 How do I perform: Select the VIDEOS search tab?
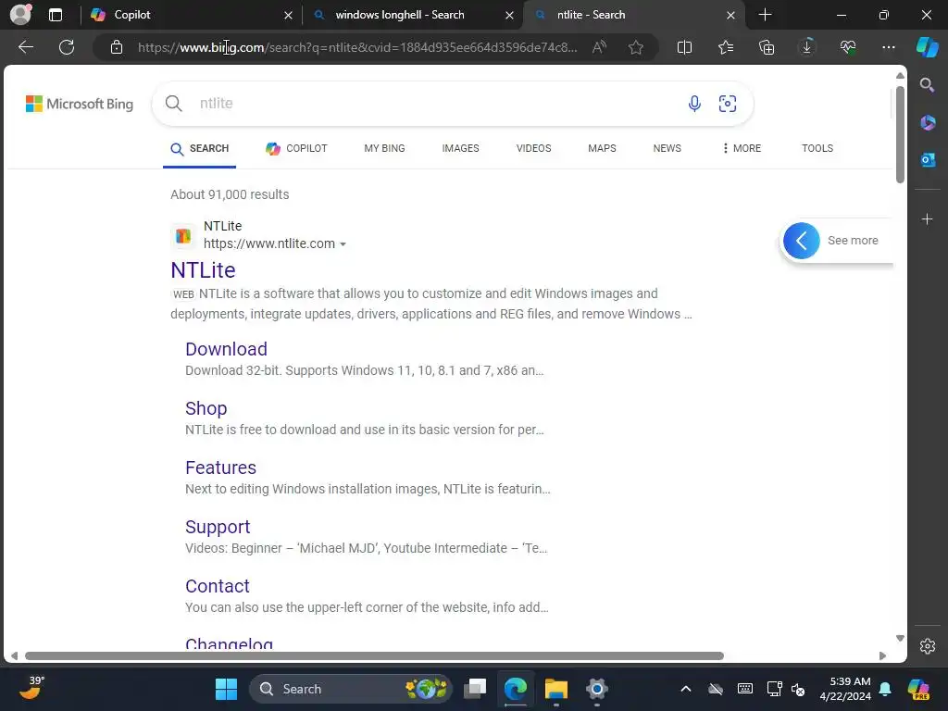point(533,148)
